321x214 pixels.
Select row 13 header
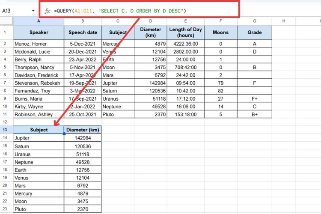click(x=5, y=130)
